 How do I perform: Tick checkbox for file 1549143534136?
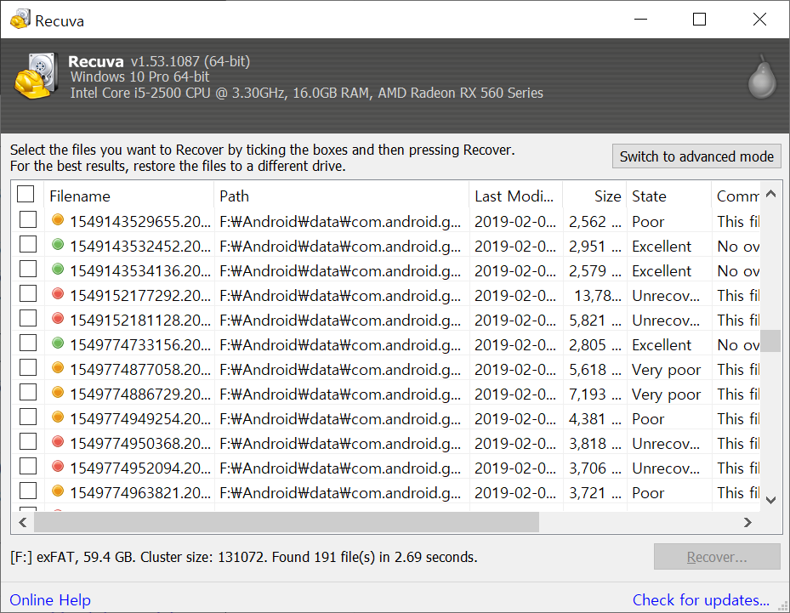coord(28,269)
